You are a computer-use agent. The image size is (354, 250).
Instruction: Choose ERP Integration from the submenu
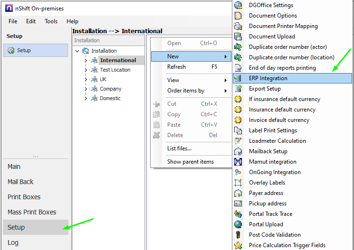[x=292, y=78]
